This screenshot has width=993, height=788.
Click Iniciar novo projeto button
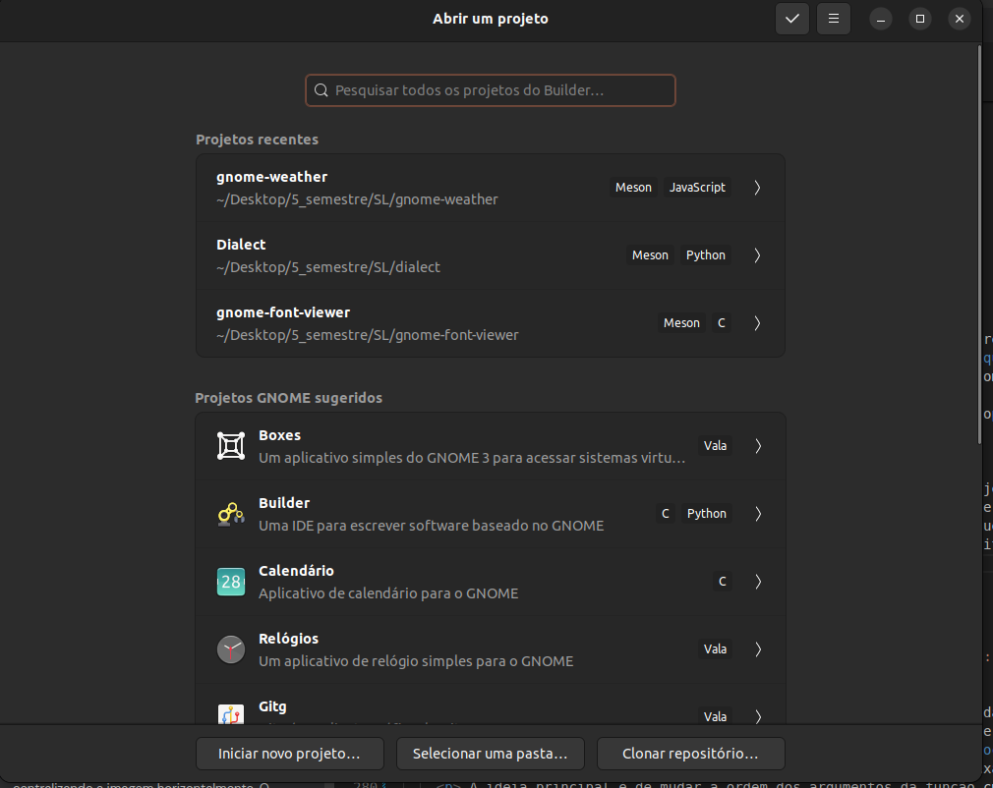[288, 755]
